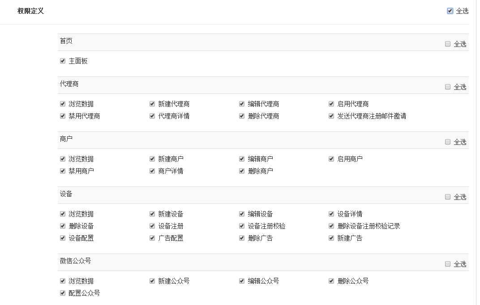The height and width of the screenshot is (305, 480).
Task: Check 全选 for the 微信公众号 section
Action: (x=448, y=264)
